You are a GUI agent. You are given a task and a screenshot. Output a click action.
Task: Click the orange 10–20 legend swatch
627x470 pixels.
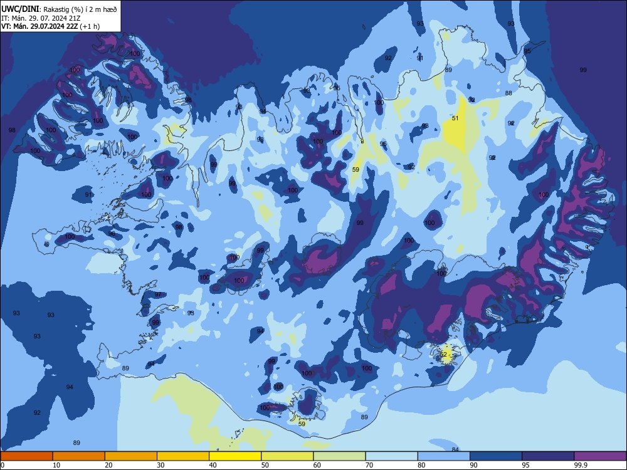tap(79, 456)
